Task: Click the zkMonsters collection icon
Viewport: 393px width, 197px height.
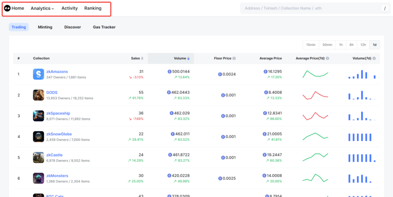Action: pos(38,178)
